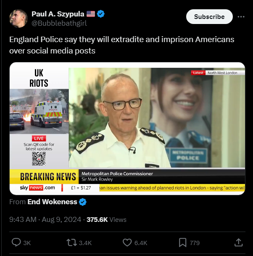Open the 9:43 AM Aug 9, 2024 timestamp
The width and height of the screenshot is (253, 256).
45,220
